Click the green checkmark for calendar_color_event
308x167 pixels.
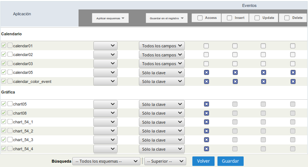point(4,81)
